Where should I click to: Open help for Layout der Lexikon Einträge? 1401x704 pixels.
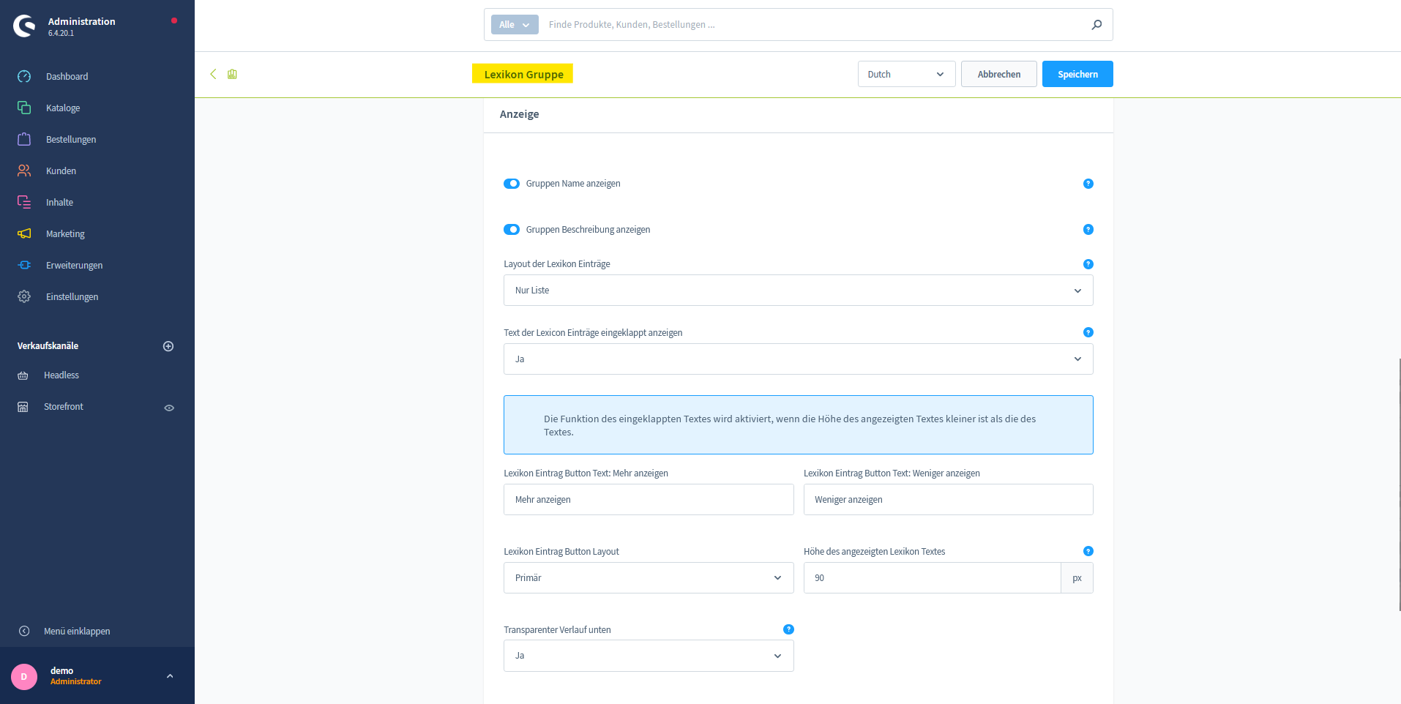tap(1088, 264)
